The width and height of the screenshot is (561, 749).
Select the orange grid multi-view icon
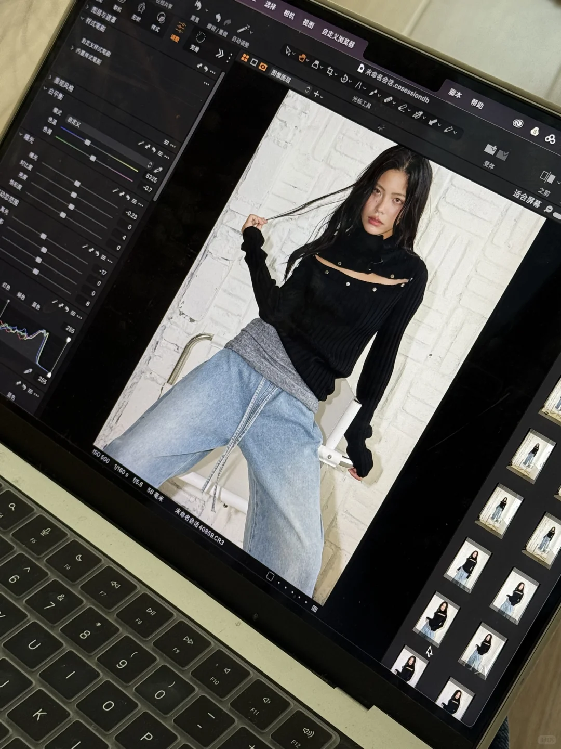point(245,58)
